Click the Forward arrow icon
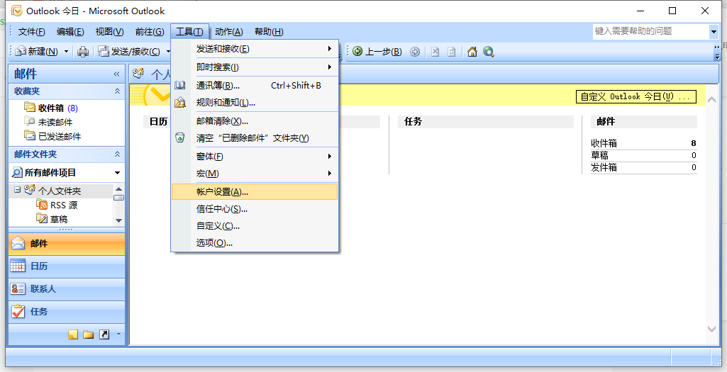Screen dimensions: 727x372 tap(415, 52)
